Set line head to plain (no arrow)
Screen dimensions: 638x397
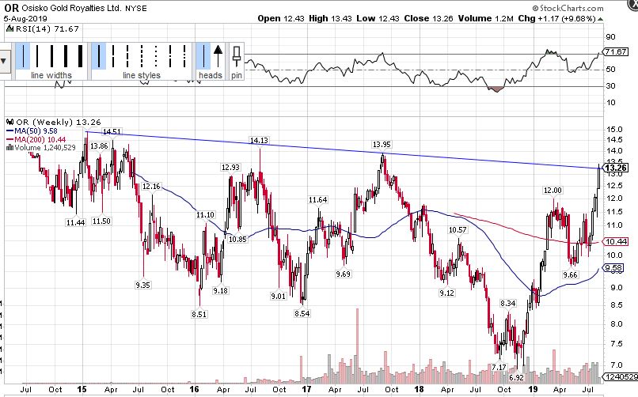(203, 56)
